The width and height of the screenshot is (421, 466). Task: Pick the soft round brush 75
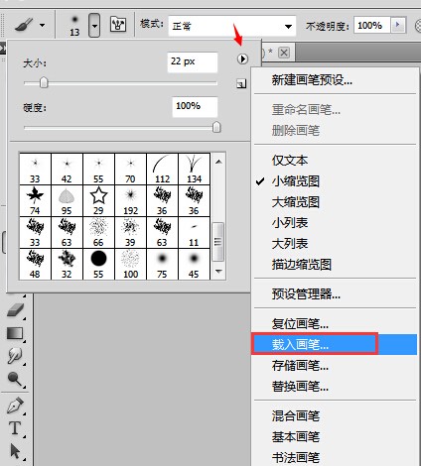(162, 264)
